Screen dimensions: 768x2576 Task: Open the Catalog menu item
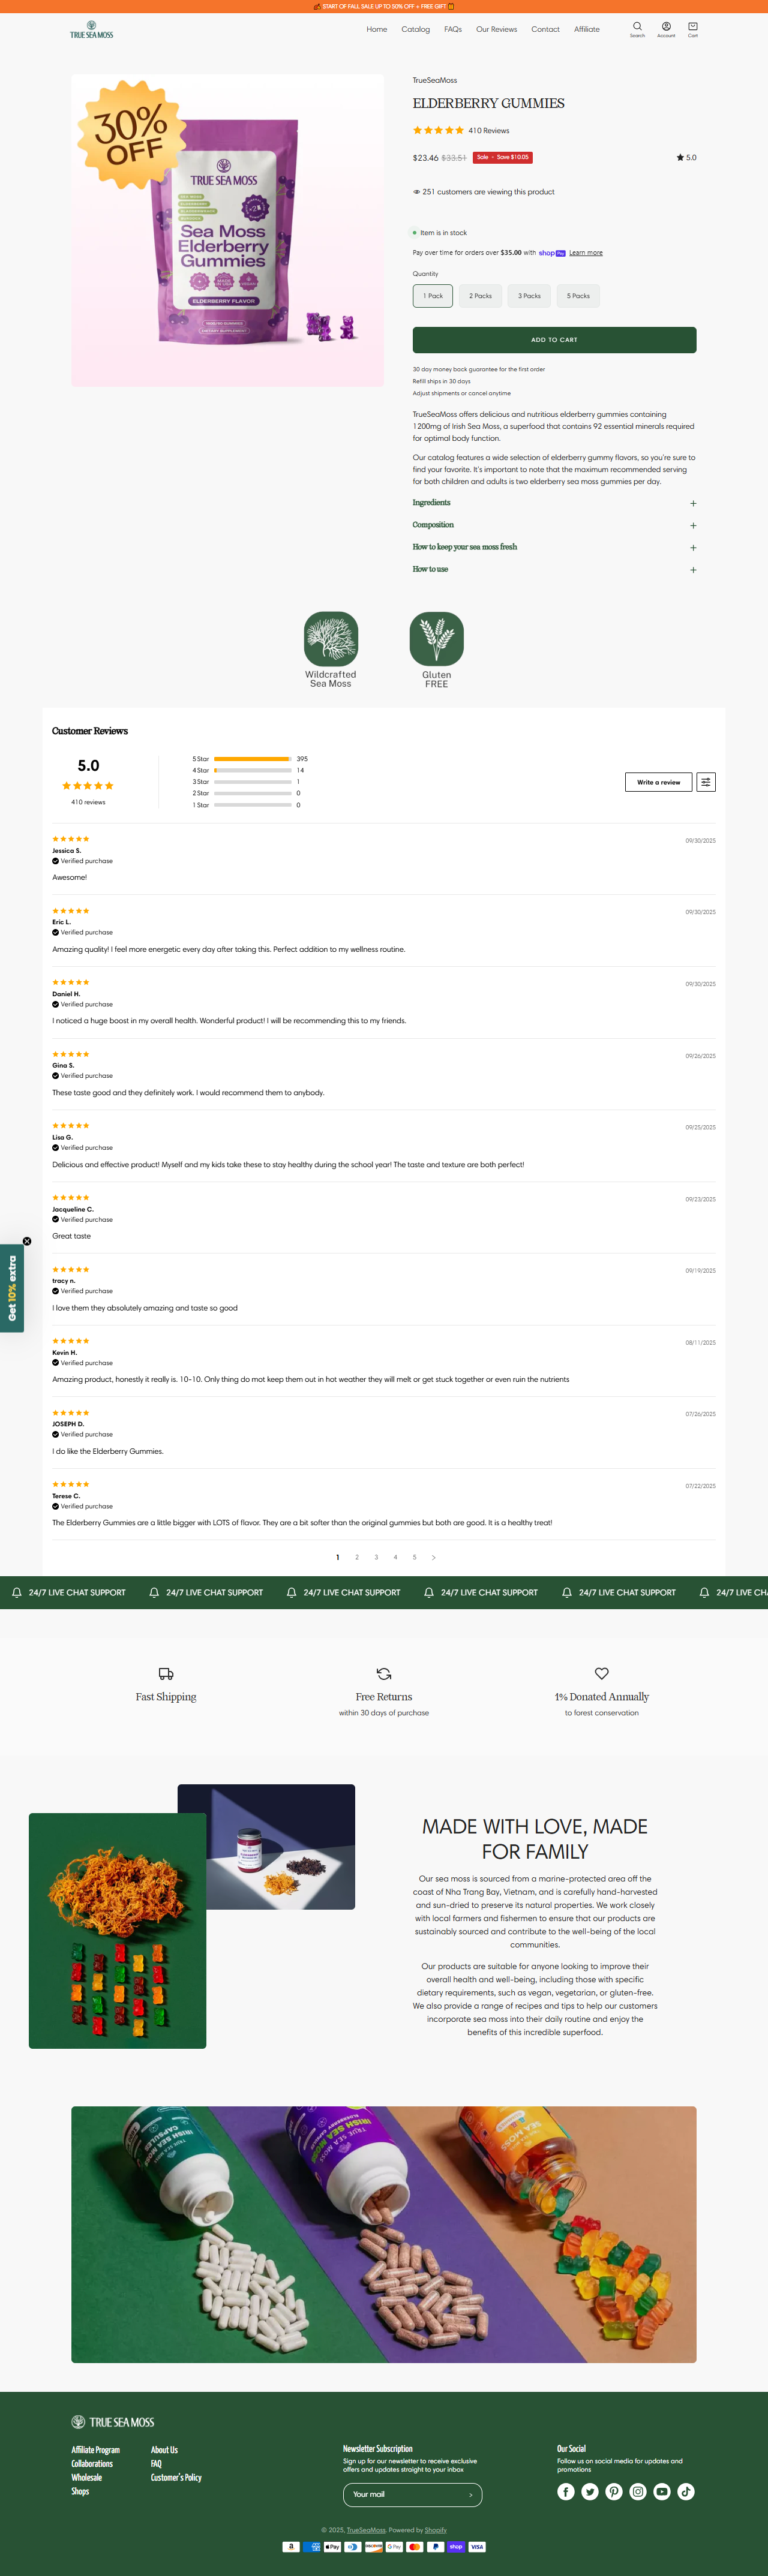click(416, 29)
